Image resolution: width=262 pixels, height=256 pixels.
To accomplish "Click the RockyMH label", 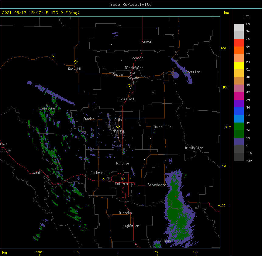I will pyautogui.click(x=74, y=69).
